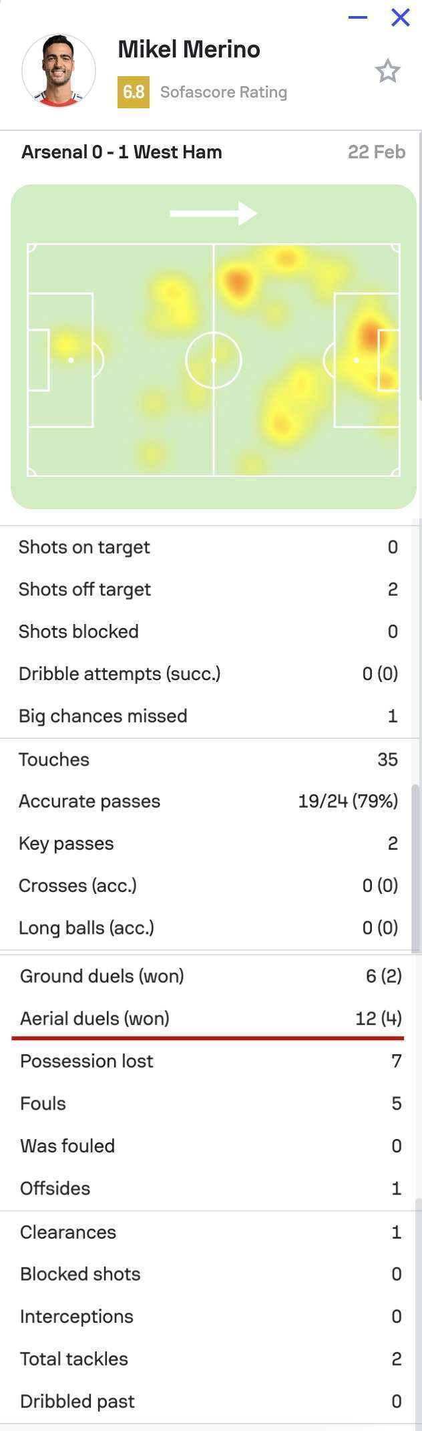Select the Total tackles row
Screen dimensions: 422x1431
click(x=208, y=1359)
